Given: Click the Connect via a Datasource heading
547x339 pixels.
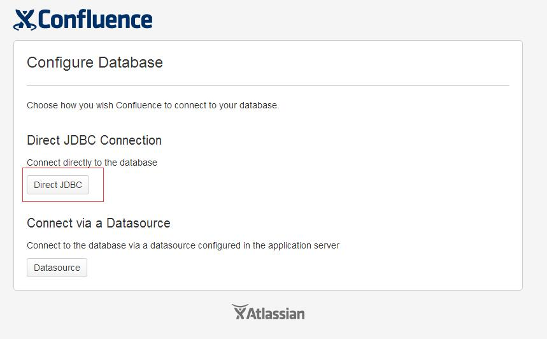Looking at the screenshot, I should point(99,223).
